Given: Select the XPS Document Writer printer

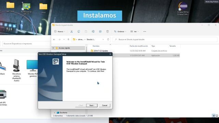Looking at the screenshot, I should pos(3,98).
